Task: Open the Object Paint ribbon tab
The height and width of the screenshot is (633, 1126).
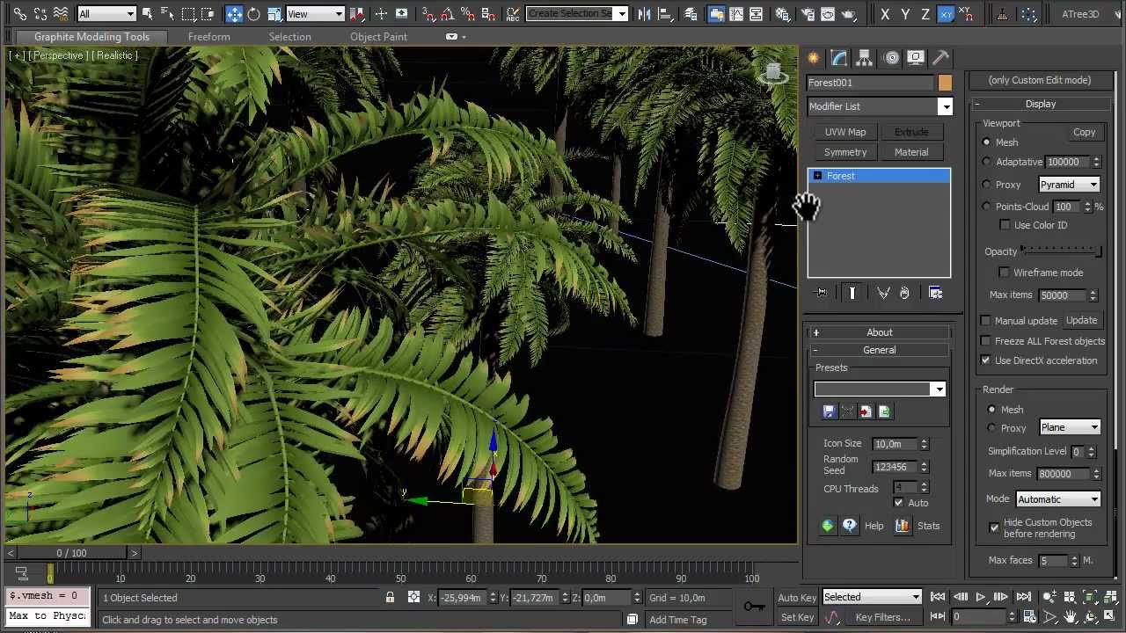Action: pos(378,37)
